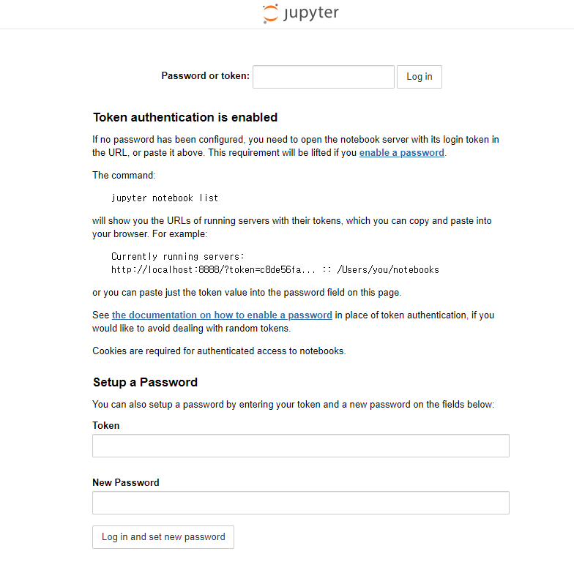This screenshot has height=584, width=574.
Task: Focus the Token field under Setup a Password
Action: click(301, 446)
